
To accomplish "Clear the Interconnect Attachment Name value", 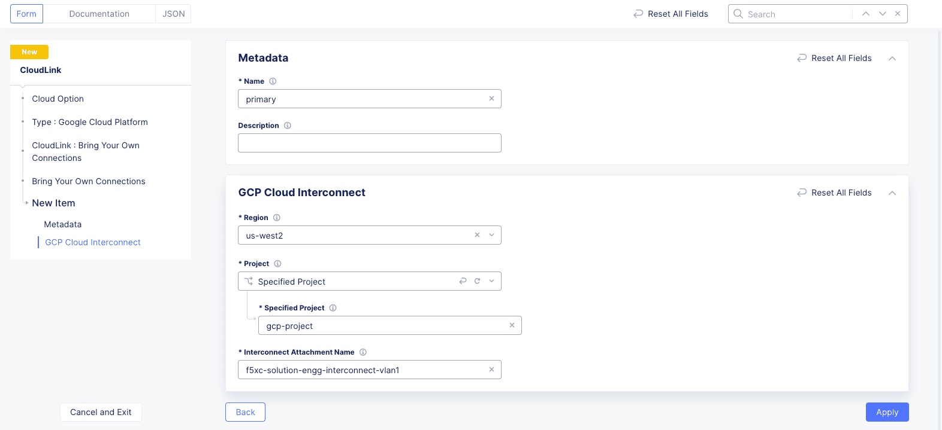I will pyautogui.click(x=491, y=370).
